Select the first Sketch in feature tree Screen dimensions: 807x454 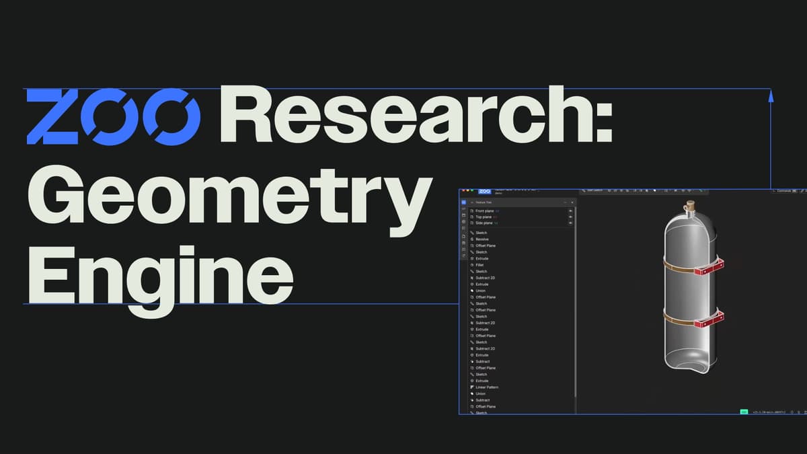[x=482, y=233]
